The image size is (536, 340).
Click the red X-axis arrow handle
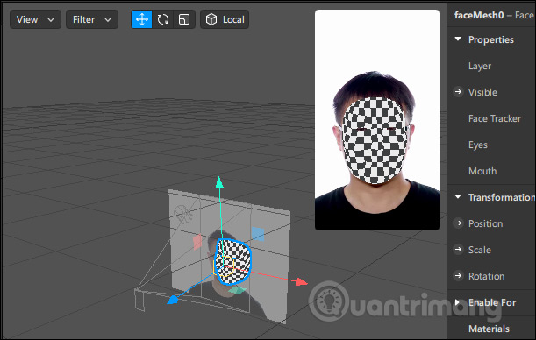point(301,282)
